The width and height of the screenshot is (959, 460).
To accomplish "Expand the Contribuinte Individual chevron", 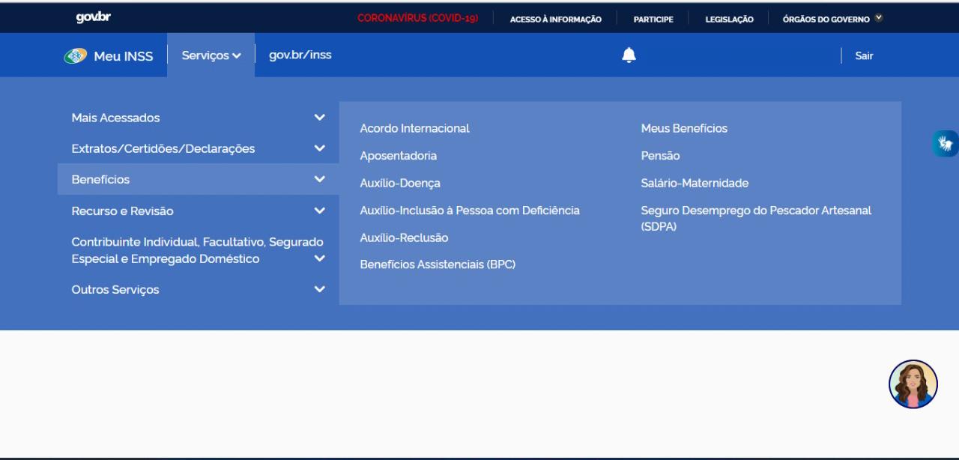I will (x=320, y=258).
